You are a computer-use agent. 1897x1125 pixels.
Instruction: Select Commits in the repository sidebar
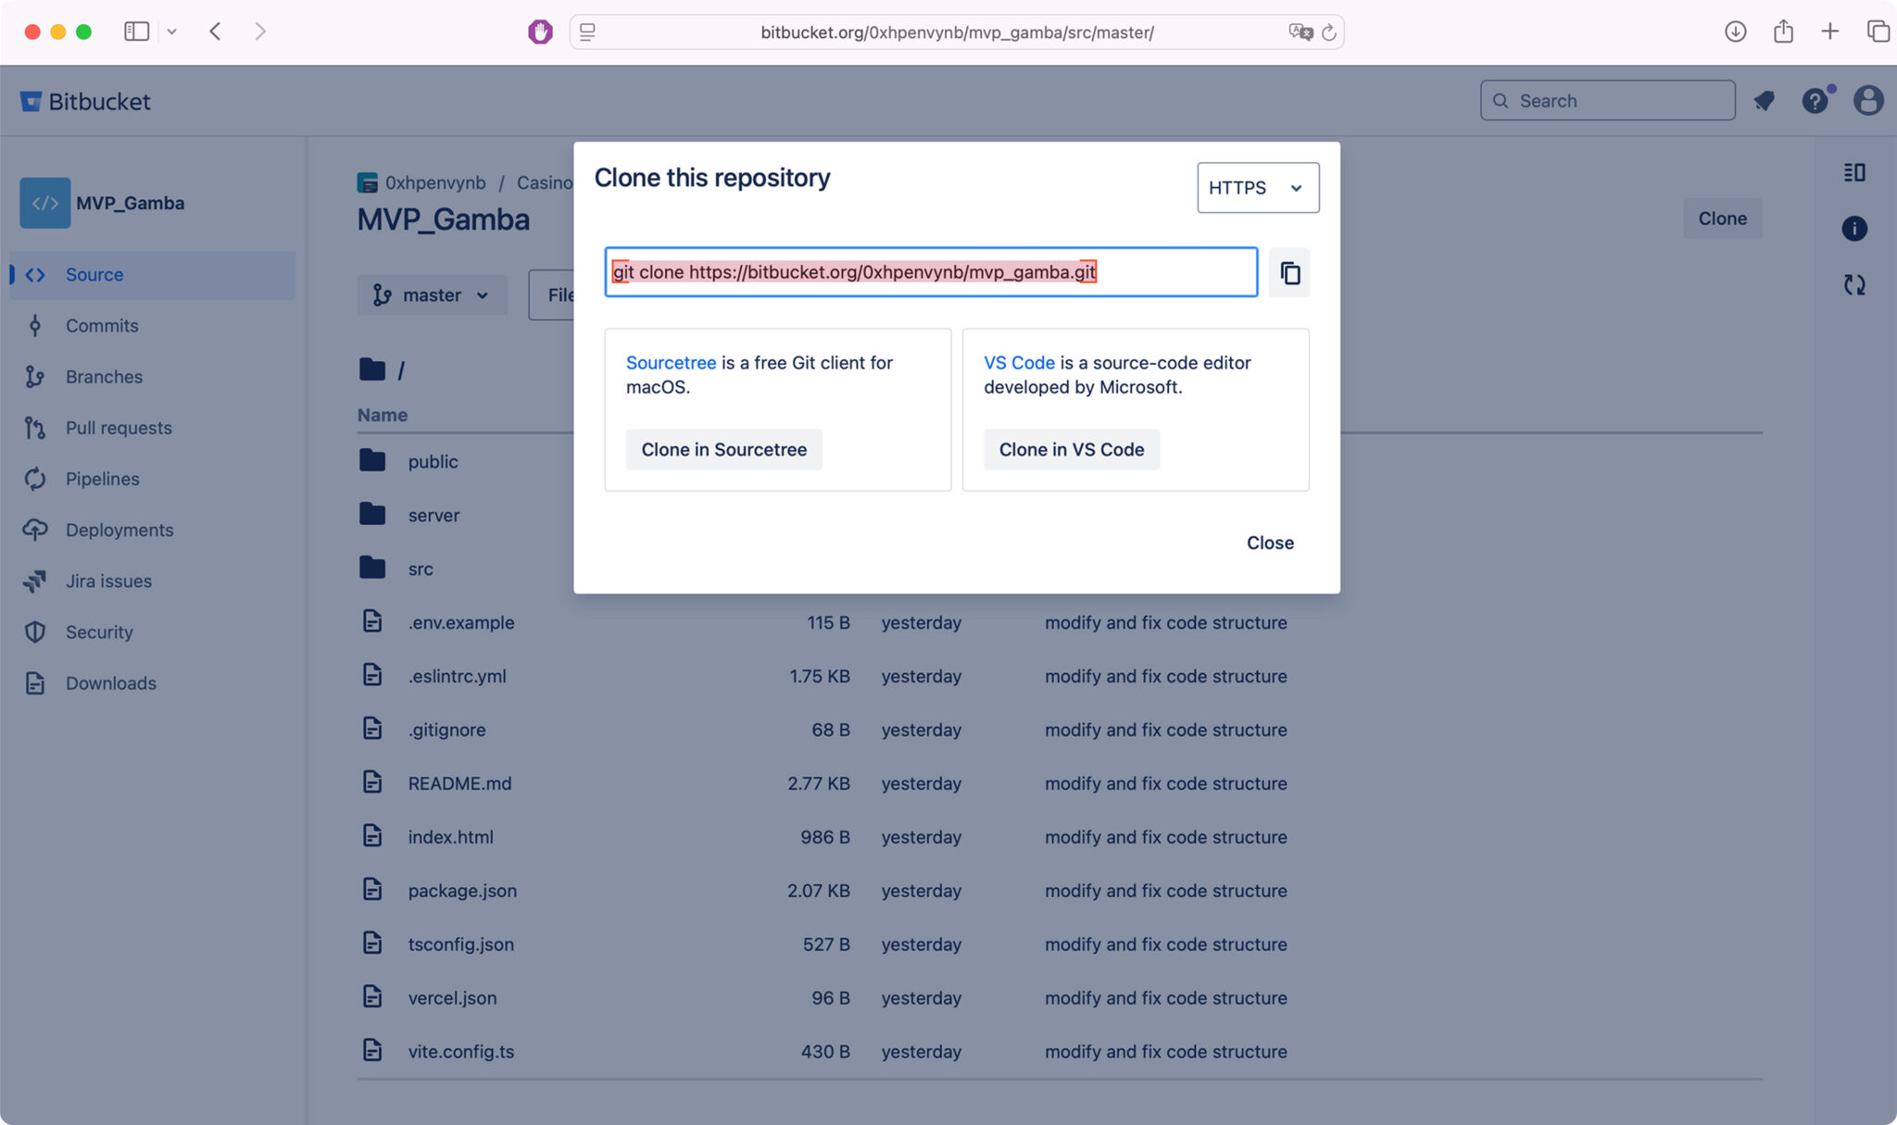(x=100, y=326)
